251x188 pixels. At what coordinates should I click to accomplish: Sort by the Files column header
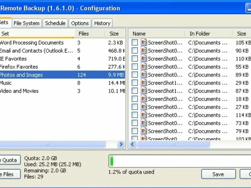90,34
